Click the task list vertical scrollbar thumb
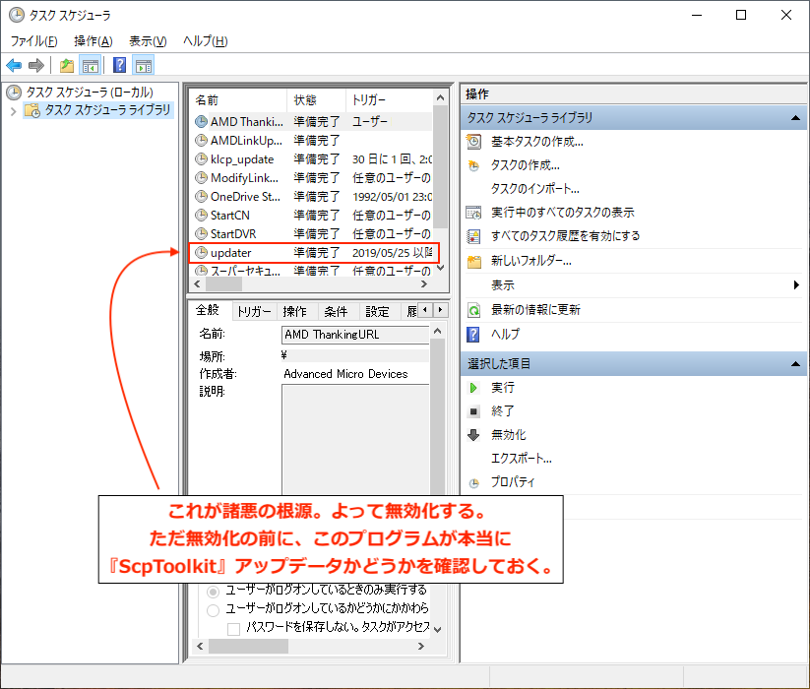Viewport: 810px width, 689px height. click(x=440, y=166)
